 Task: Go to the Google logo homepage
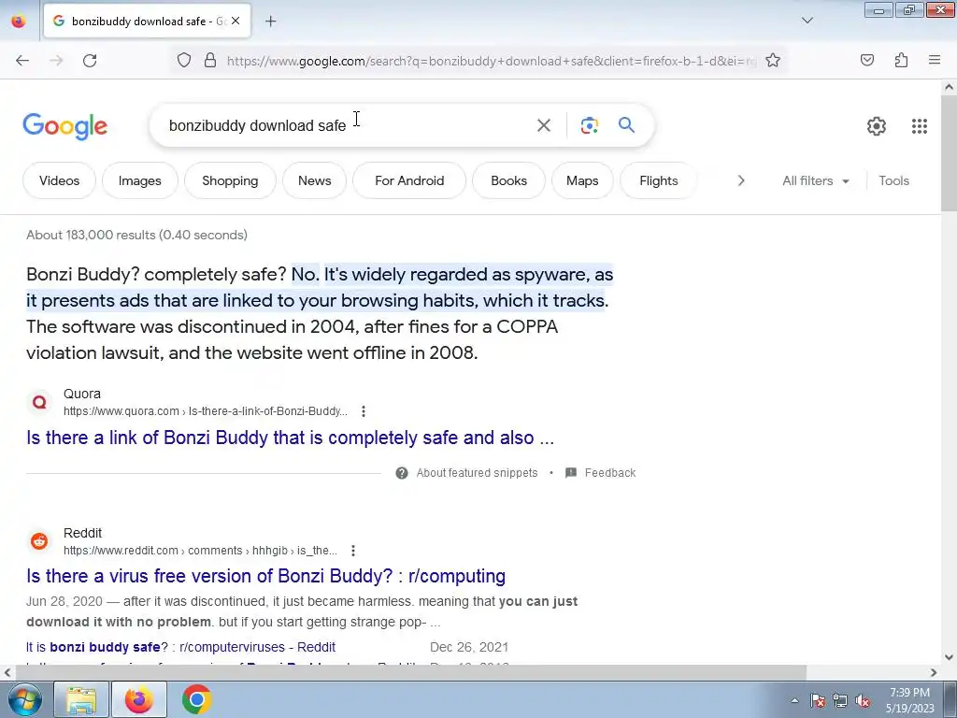pos(65,126)
